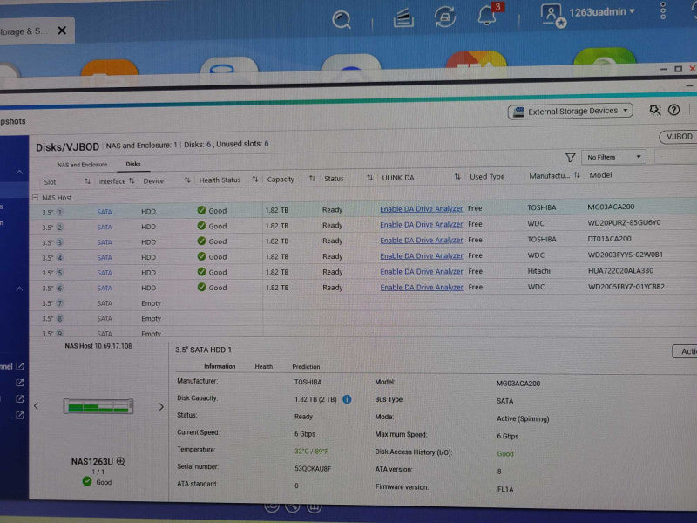Click the filter funnel icon

point(570,158)
